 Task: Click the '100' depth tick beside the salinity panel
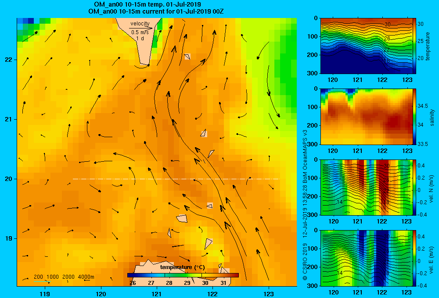tap(313, 107)
